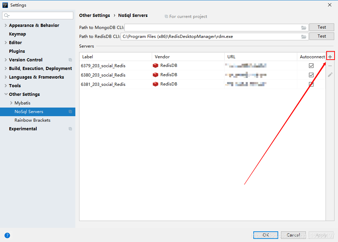The height and width of the screenshot is (242, 338).
Task: Test the MongoDB CLI path
Action: pyautogui.click(x=322, y=27)
